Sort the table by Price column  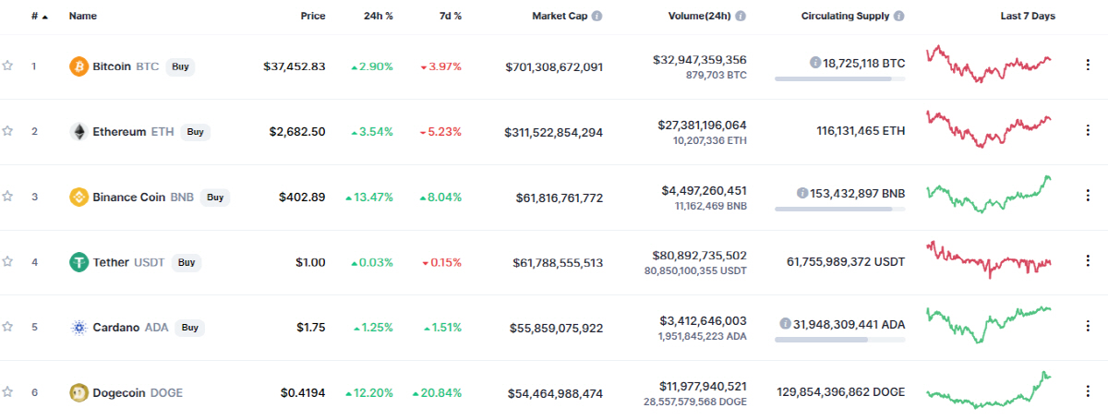click(x=313, y=17)
